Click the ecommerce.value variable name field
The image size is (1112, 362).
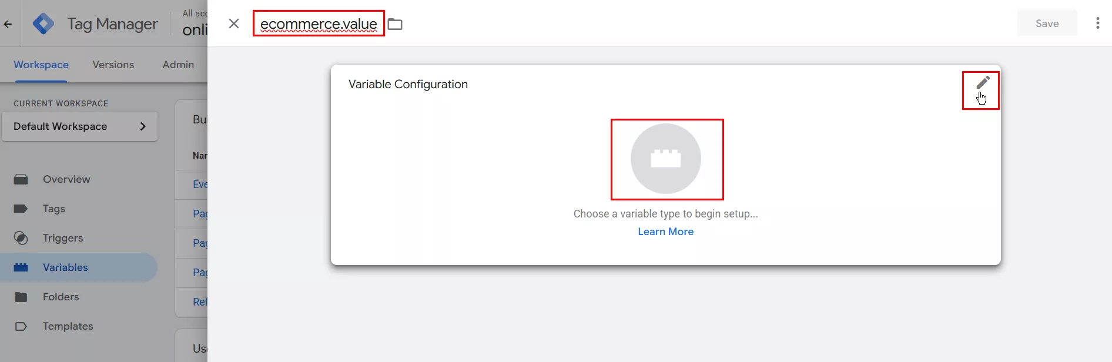tap(319, 24)
